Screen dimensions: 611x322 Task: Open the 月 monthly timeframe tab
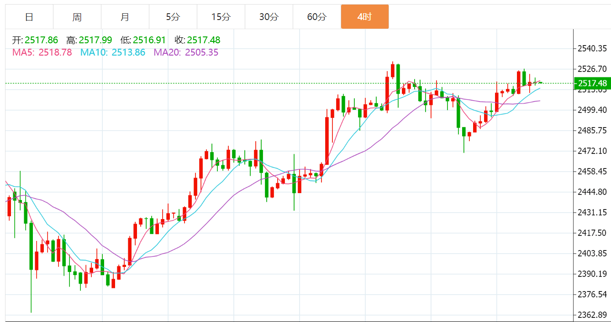[125, 17]
